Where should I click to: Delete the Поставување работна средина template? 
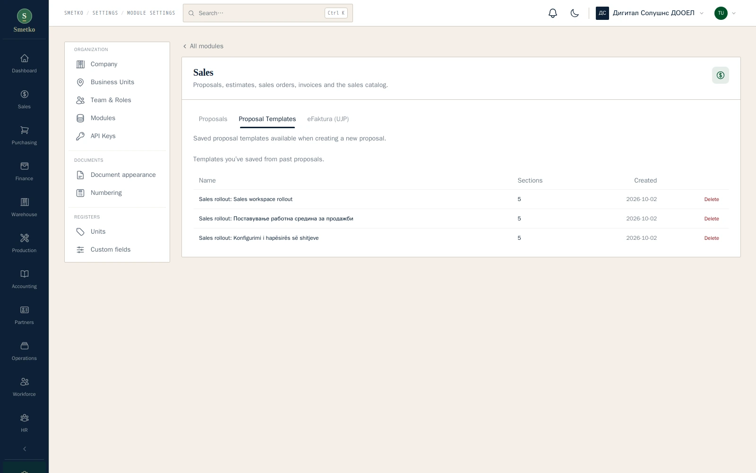[711, 219]
